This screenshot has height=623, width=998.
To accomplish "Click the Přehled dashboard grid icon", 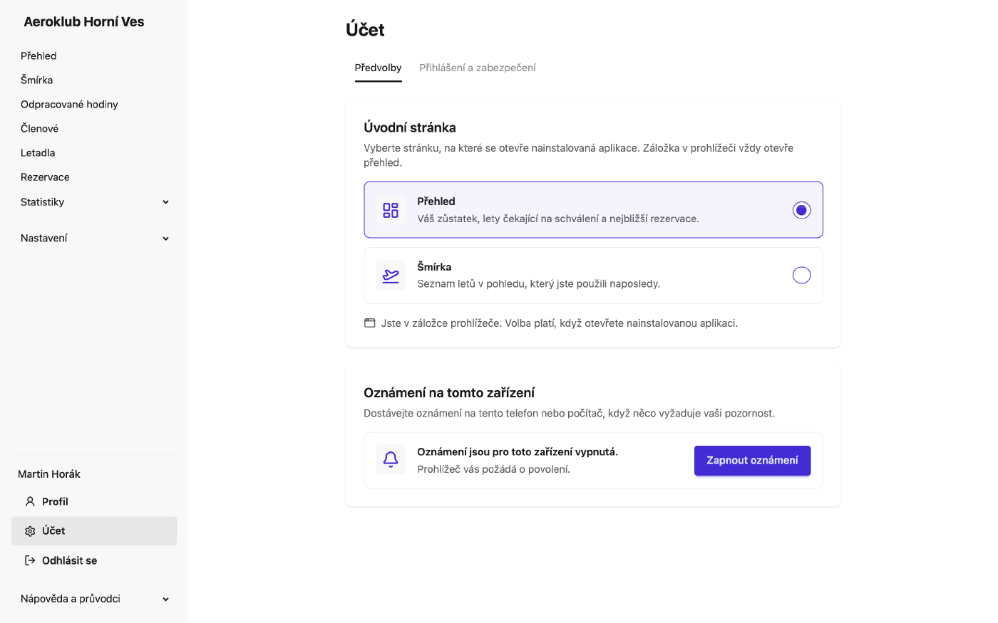I will pyautogui.click(x=391, y=210).
